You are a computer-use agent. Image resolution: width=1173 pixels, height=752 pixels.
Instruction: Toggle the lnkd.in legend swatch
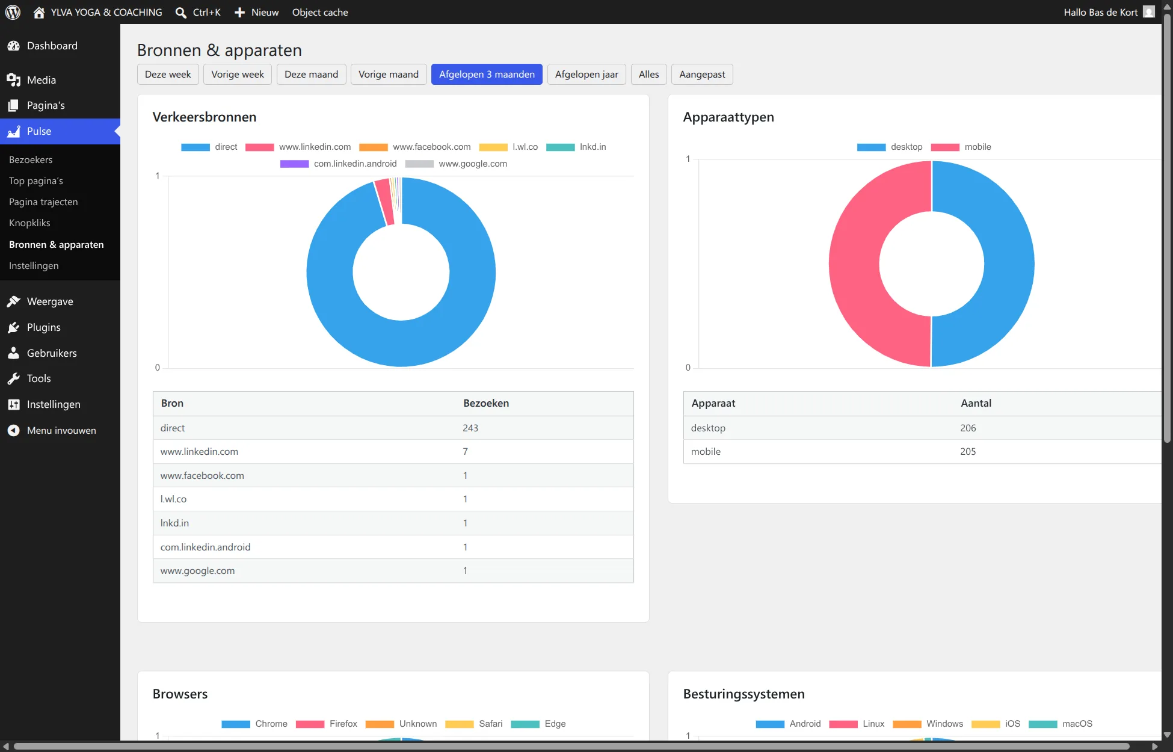click(561, 147)
